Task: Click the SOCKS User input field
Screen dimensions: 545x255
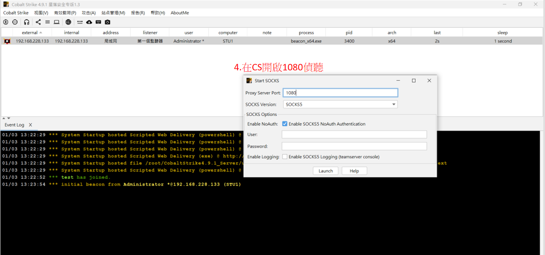Action: point(354,134)
